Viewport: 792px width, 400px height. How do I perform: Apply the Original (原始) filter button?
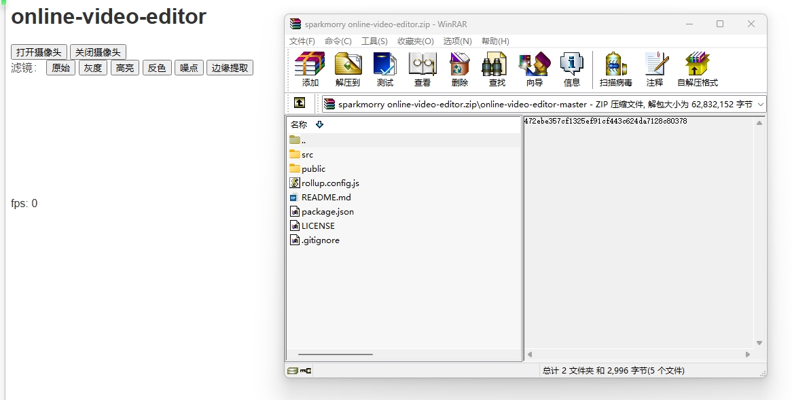(60, 68)
